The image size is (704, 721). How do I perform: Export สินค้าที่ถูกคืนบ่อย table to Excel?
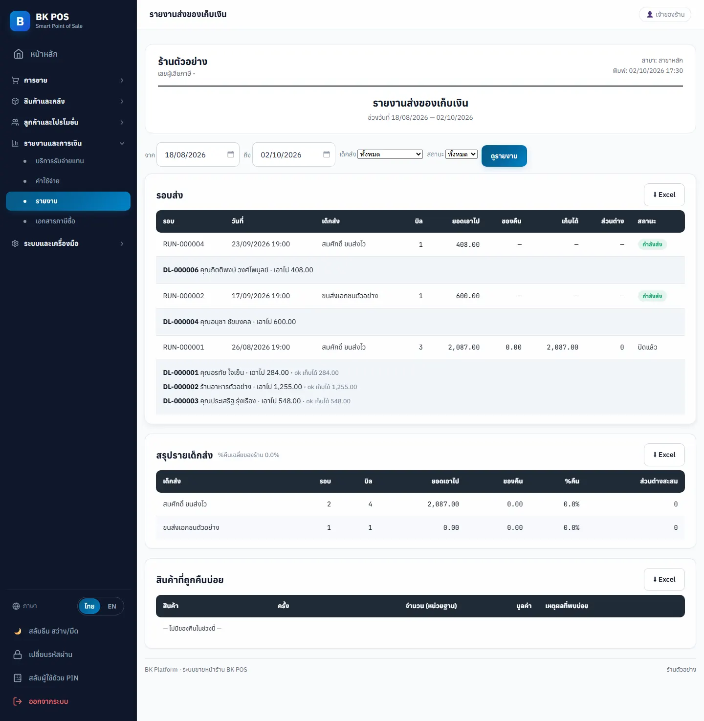click(x=664, y=579)
